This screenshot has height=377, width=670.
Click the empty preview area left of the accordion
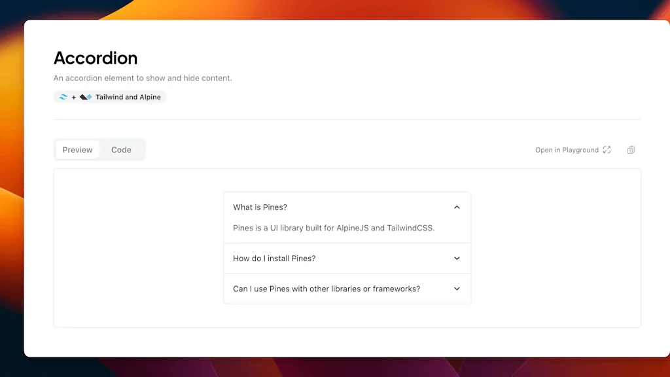(x=139, y=247)
